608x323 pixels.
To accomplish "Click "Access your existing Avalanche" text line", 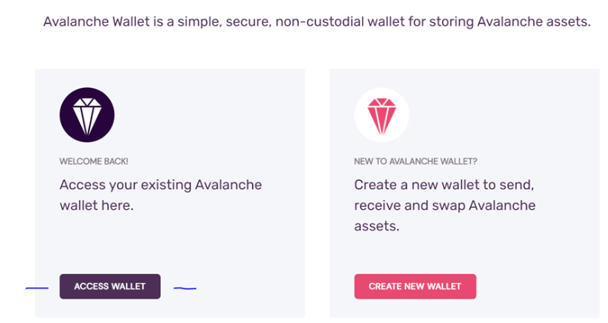I will 160,185.
